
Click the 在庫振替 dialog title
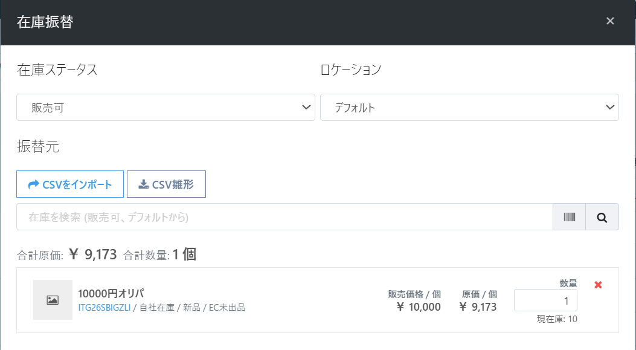[x=45, y=22]
